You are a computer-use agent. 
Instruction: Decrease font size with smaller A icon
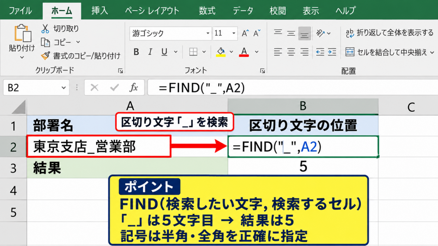(257, 33)
